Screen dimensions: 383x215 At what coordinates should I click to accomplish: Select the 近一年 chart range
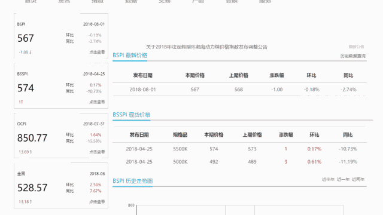343,179
